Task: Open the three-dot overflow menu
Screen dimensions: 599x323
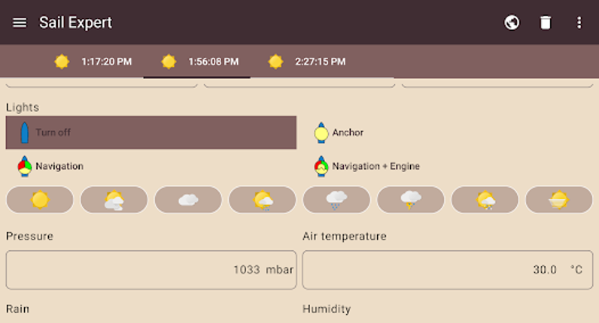Action: (x=579, y=23)
